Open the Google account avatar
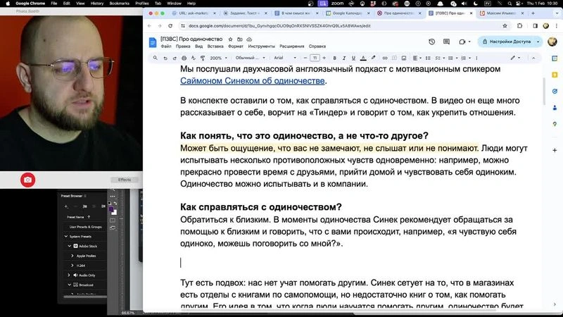Image resolution: width=563 pixels, height=317 pixels. 552,42
